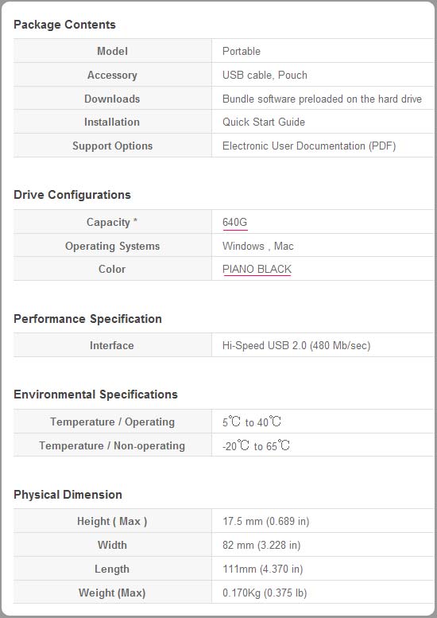Click the Model row label
This screenshot has height=618, width=437.
112,51
